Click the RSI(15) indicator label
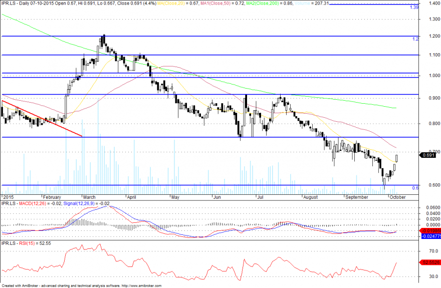441x288 pixels. tap(27, 243)
